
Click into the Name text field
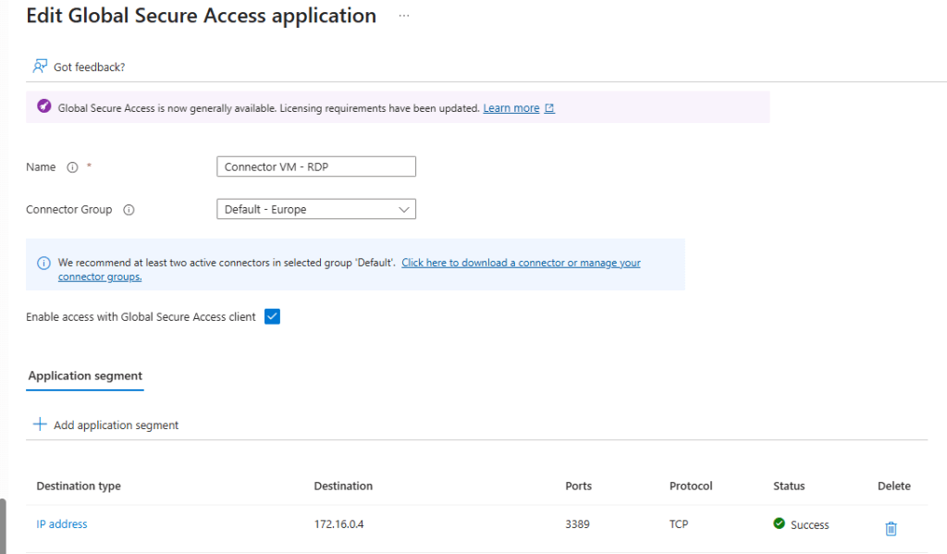click(x=315, y=167)
